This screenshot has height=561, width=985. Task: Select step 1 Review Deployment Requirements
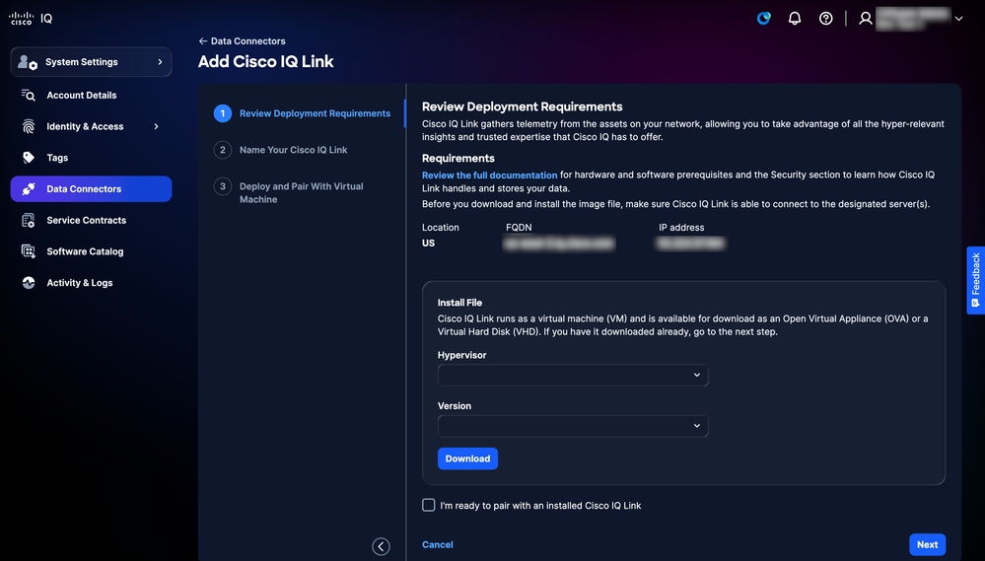click(x=315, y=113)
